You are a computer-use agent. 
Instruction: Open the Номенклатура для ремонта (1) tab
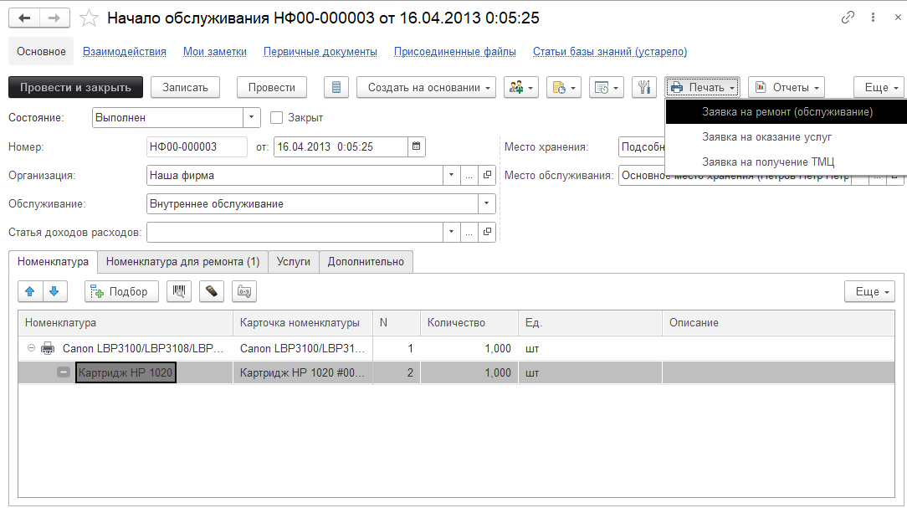pos(182,262)
